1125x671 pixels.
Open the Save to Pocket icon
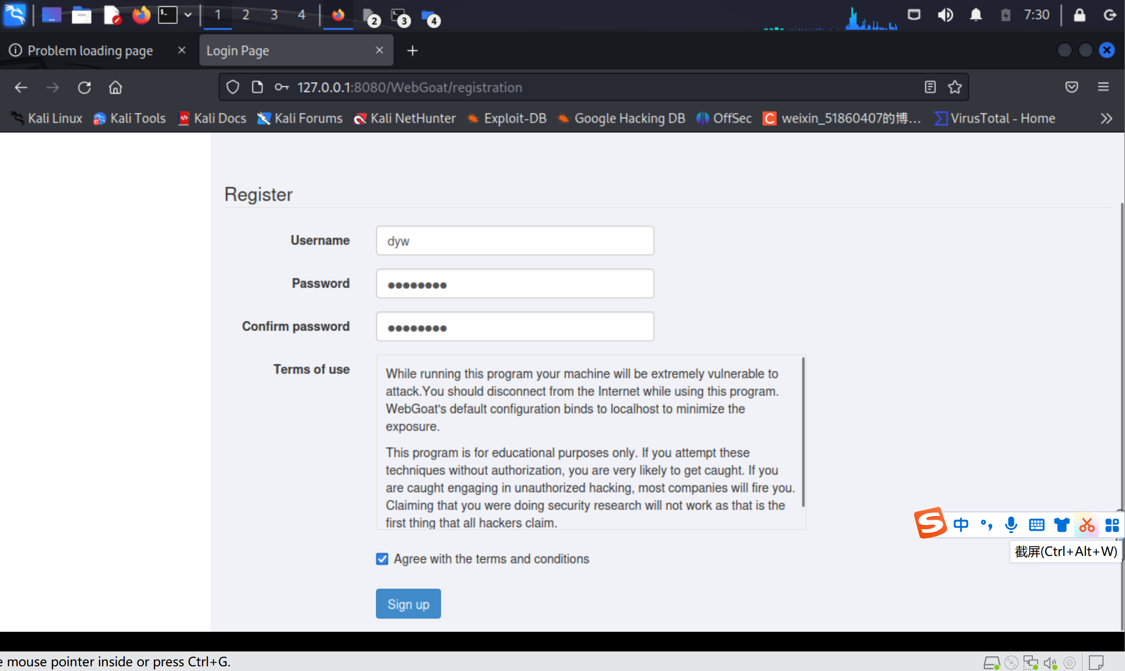tap(1072, 87)
